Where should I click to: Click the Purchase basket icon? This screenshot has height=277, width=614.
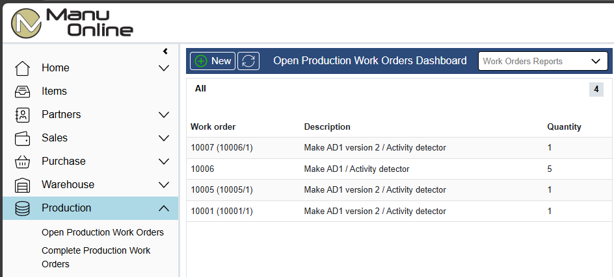22,162
